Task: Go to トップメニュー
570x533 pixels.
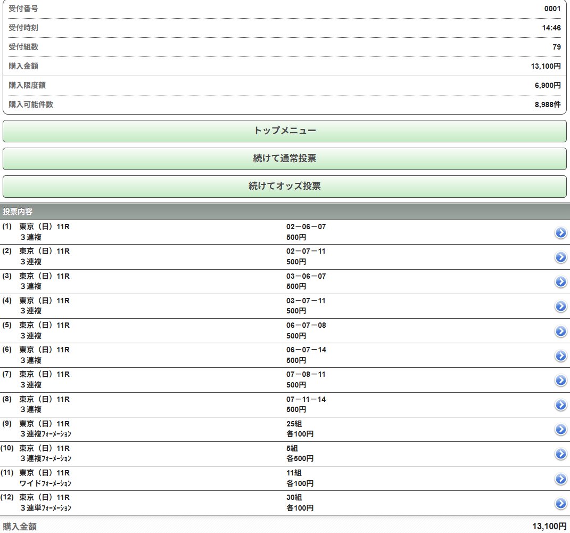Action: click(285, 130)
